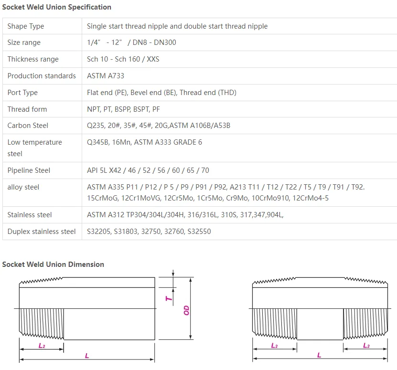Click rightmost L2 label on double-thread diagram
The height and width of the screenshot is (370, 397).
click(x=366, y=345)
